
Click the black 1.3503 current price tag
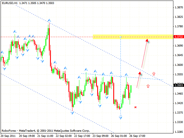tap(179, 85)
